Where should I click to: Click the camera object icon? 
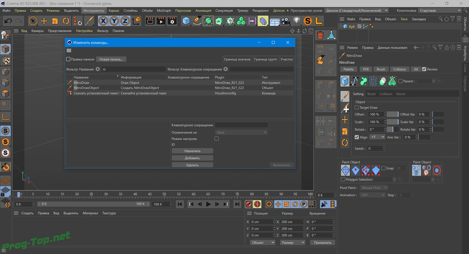click(285, 21)
